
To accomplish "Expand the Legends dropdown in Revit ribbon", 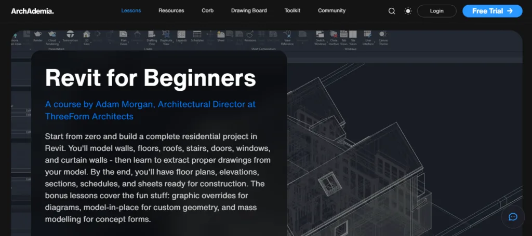I will click(181, 36).
